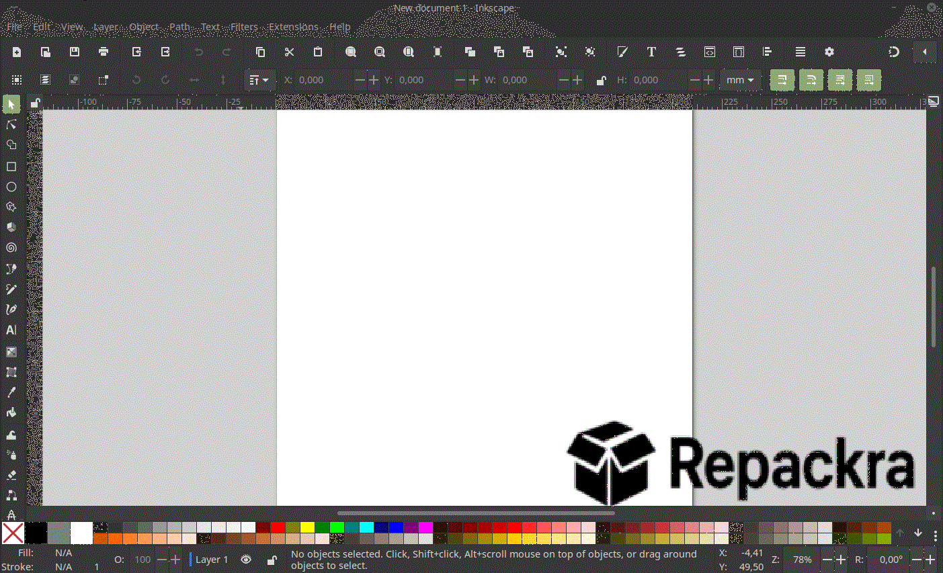943x573 pixels.
Task: Open Align and Distribute icon
Action: [x=767, y=52]
